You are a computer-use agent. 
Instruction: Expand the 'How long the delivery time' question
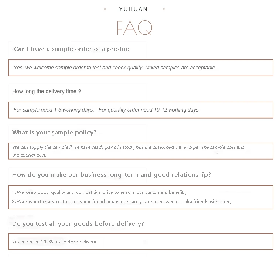point(47,92)
